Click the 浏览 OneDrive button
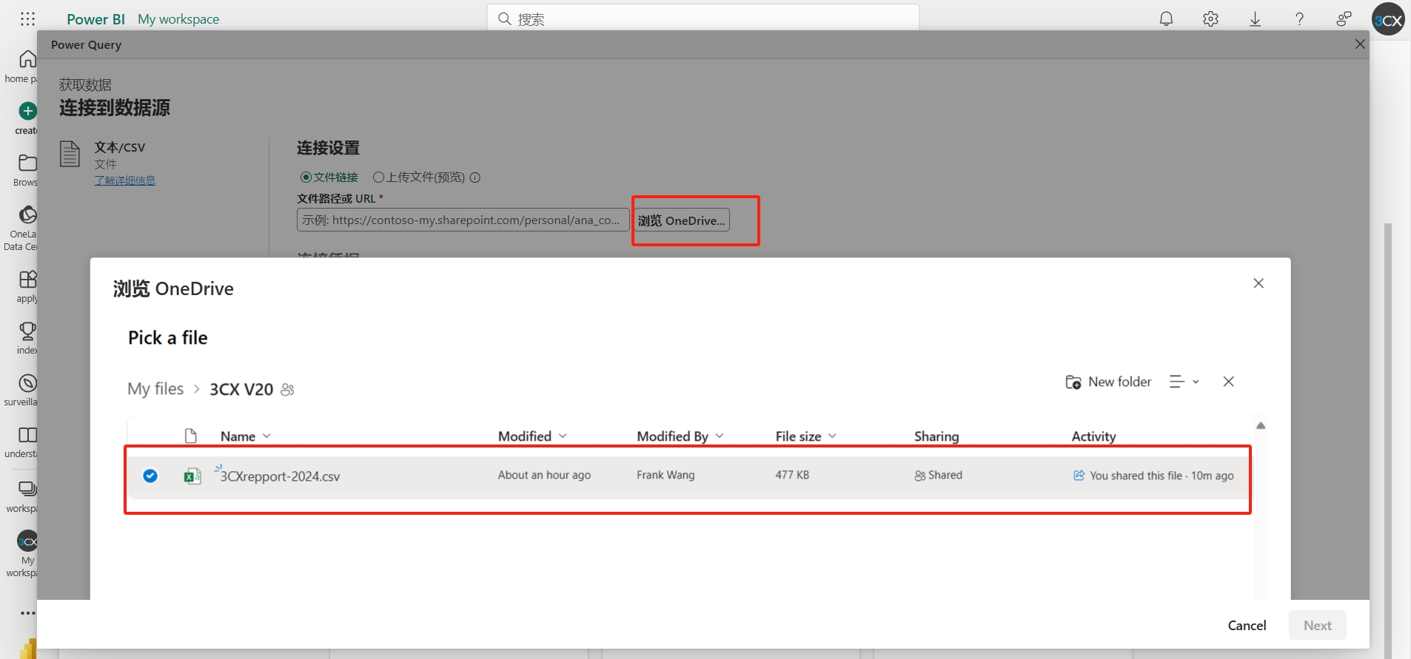This screenshot has width=1411, height=659. point(681,220)
